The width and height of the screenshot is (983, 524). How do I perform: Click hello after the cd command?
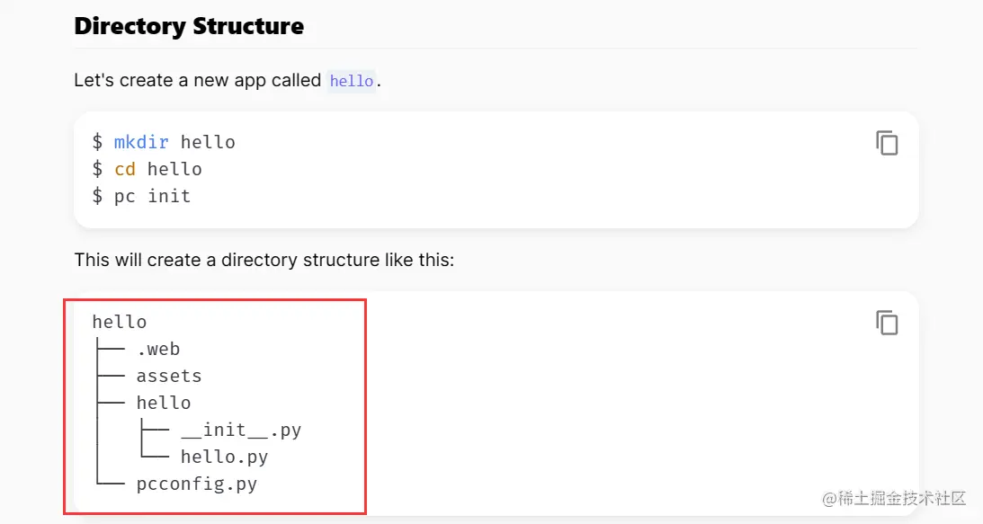[x=174, y=169]
